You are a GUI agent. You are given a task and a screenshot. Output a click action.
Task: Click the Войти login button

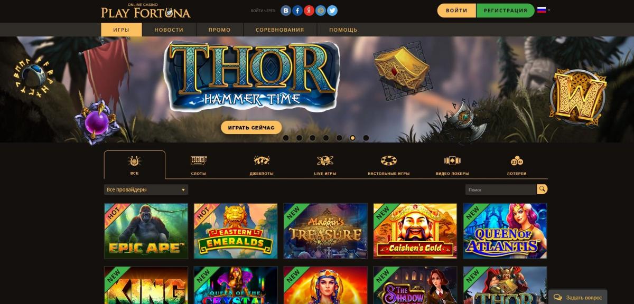[456, 11]
